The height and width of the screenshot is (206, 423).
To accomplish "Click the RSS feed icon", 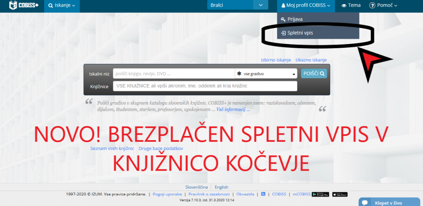I will point(263,194).
